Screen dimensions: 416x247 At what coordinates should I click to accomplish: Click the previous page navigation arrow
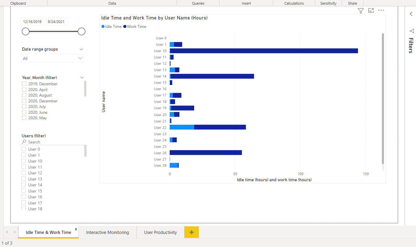click(x=7, y=232)
